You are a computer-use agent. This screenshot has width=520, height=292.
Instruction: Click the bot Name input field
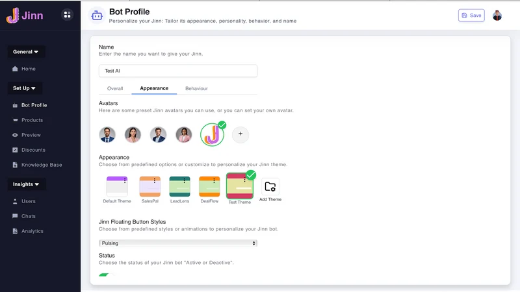(178, 71)
